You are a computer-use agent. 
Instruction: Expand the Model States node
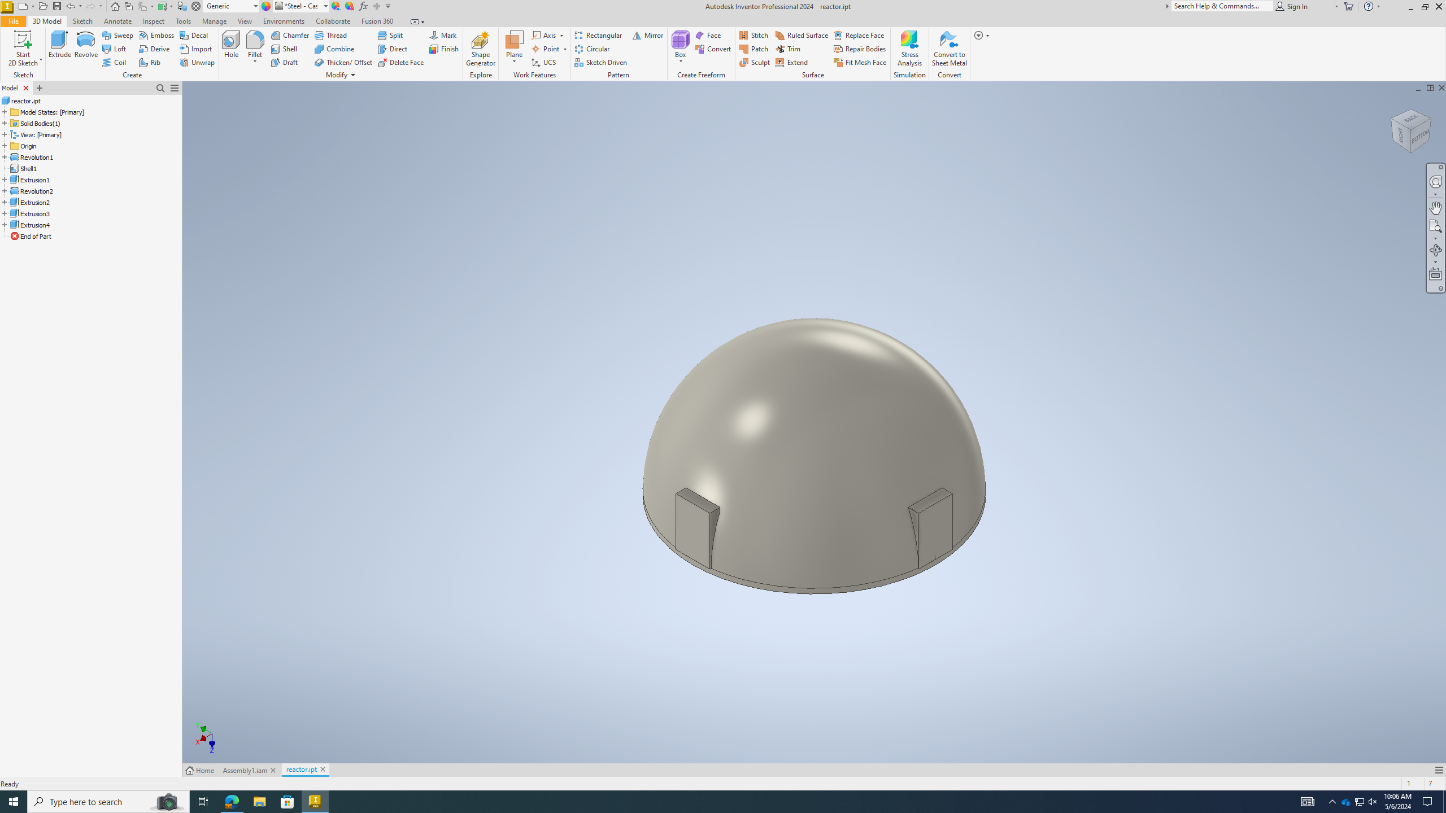(5, 112)
